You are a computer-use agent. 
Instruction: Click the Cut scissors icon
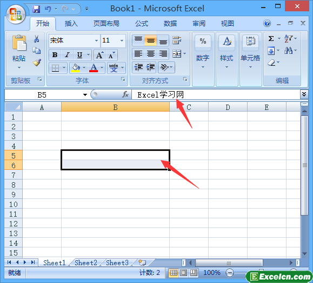(36, 39)
